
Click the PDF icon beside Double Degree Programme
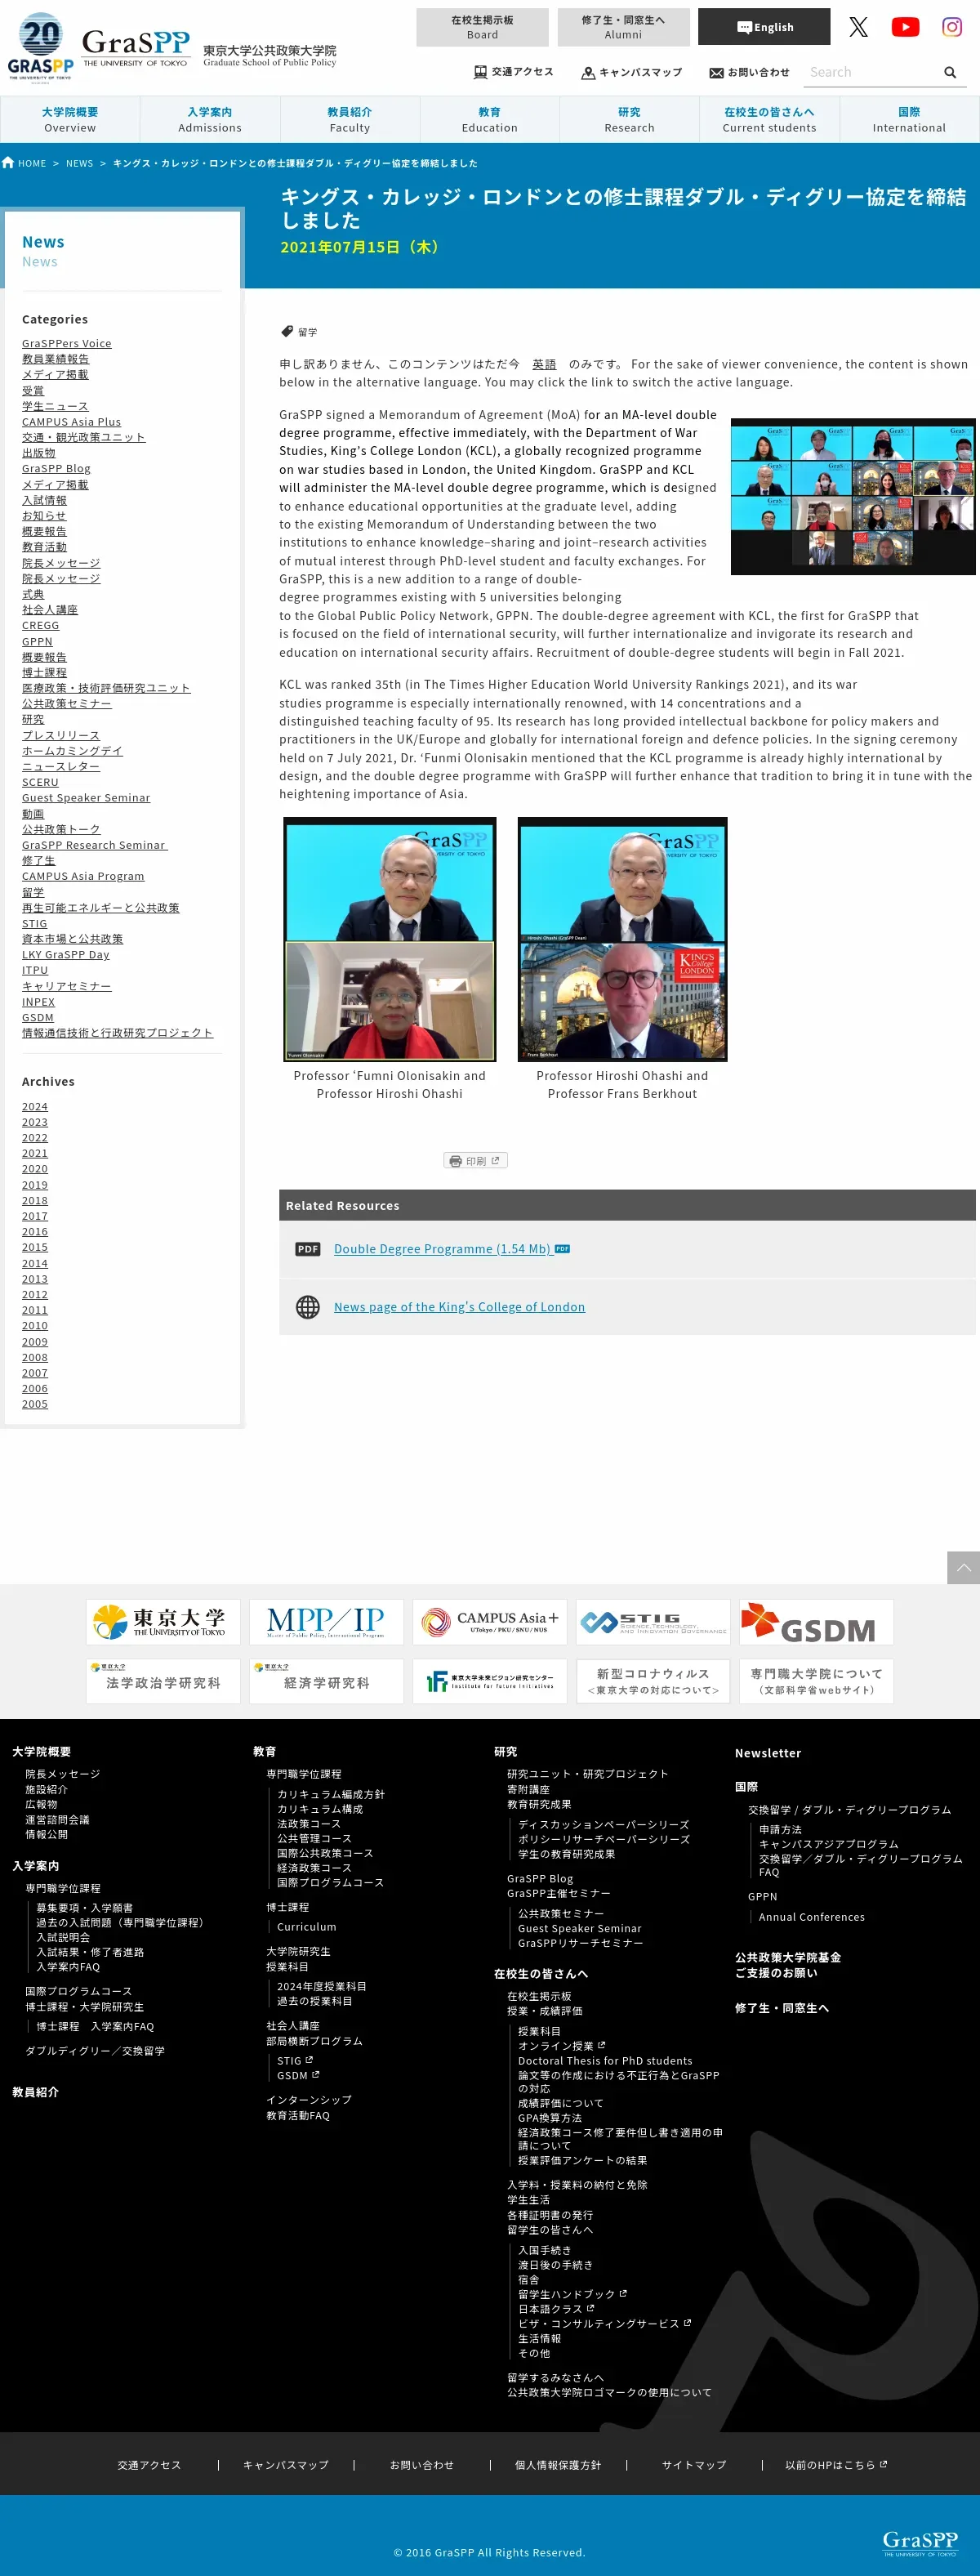click(x=308, y=1249)
